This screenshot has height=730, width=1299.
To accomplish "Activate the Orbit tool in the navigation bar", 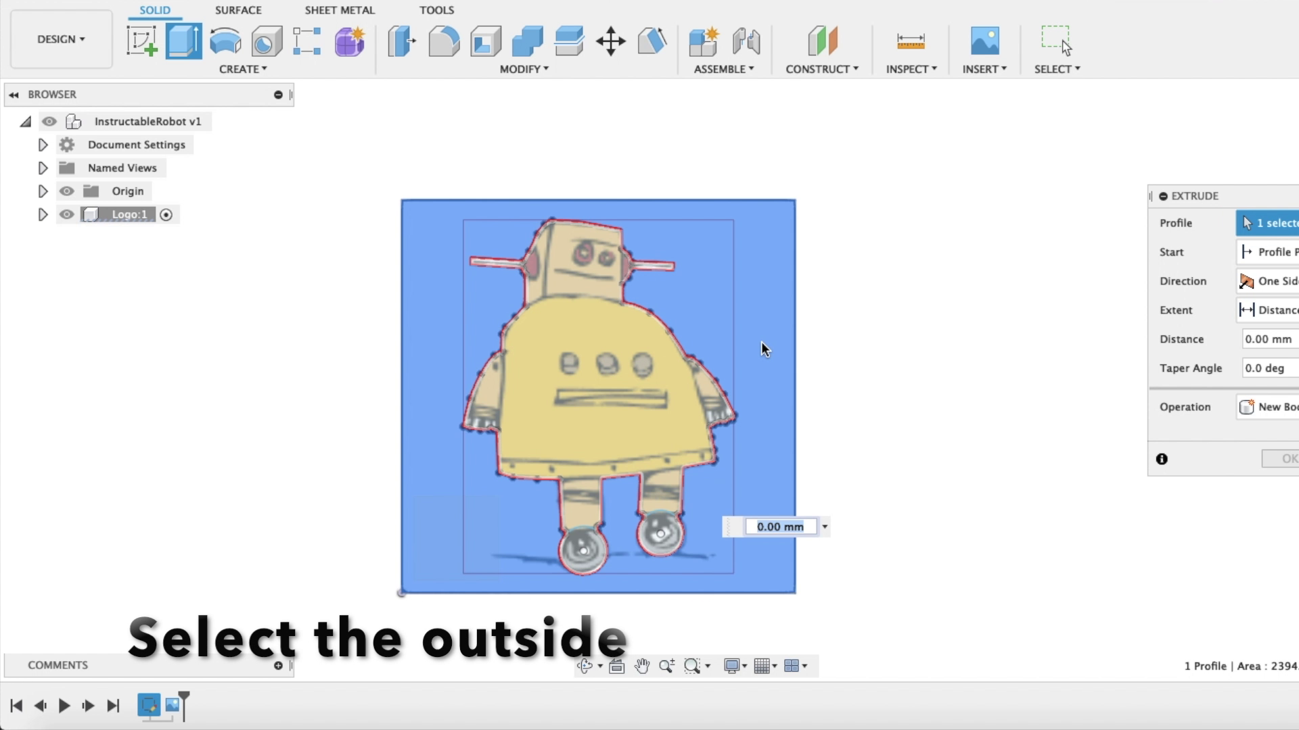I will point(586,666).
